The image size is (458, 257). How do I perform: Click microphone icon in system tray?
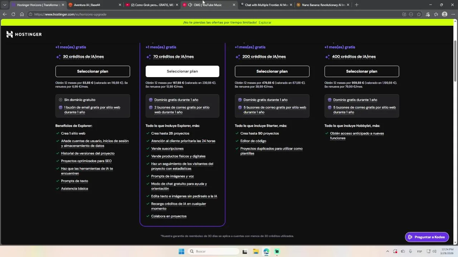coord(410,251)
